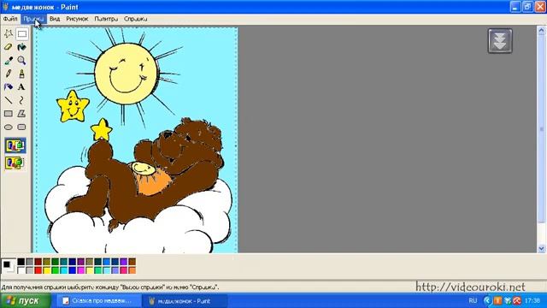Choose the Eraser tool
The image size is (547, 308).
coord(9,47)
